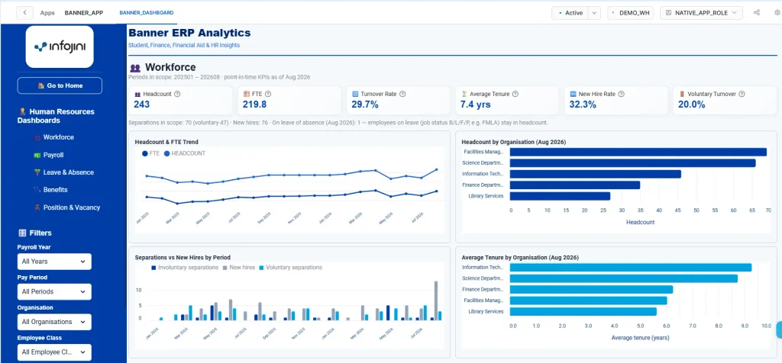
Task: Click the 219.8 FTE value
Action: [x=255, y=104]
